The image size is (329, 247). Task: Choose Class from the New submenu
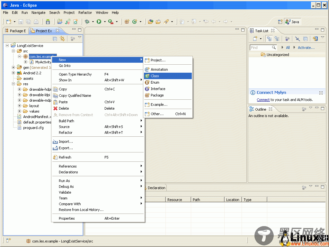168,76
